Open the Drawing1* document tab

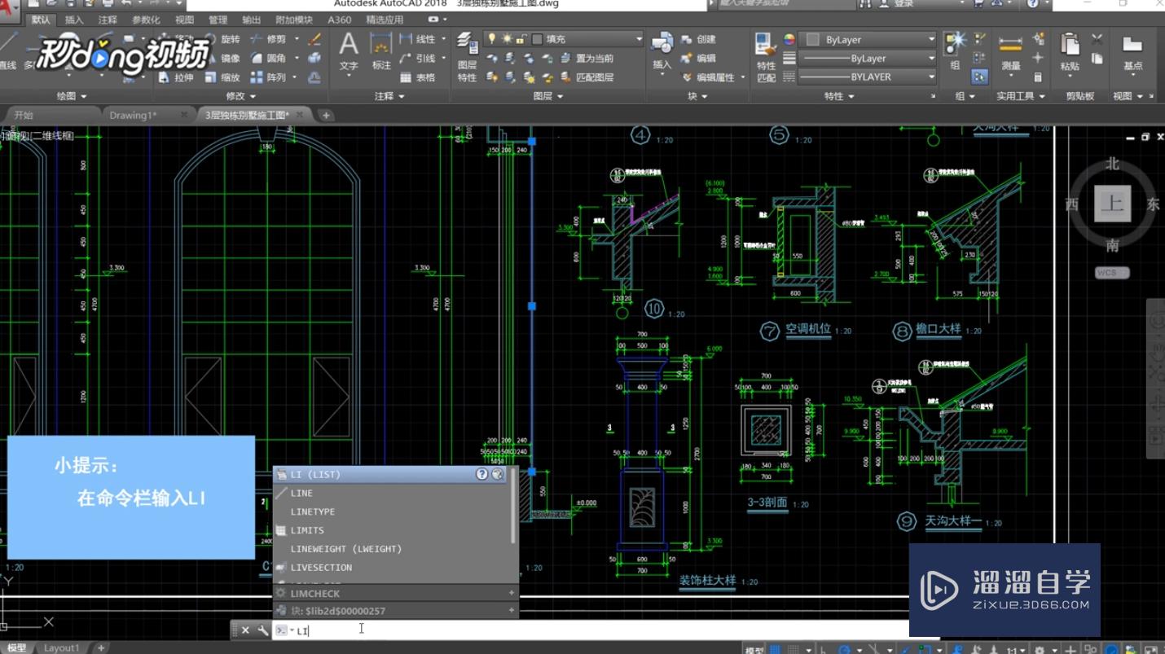[133, 115]
